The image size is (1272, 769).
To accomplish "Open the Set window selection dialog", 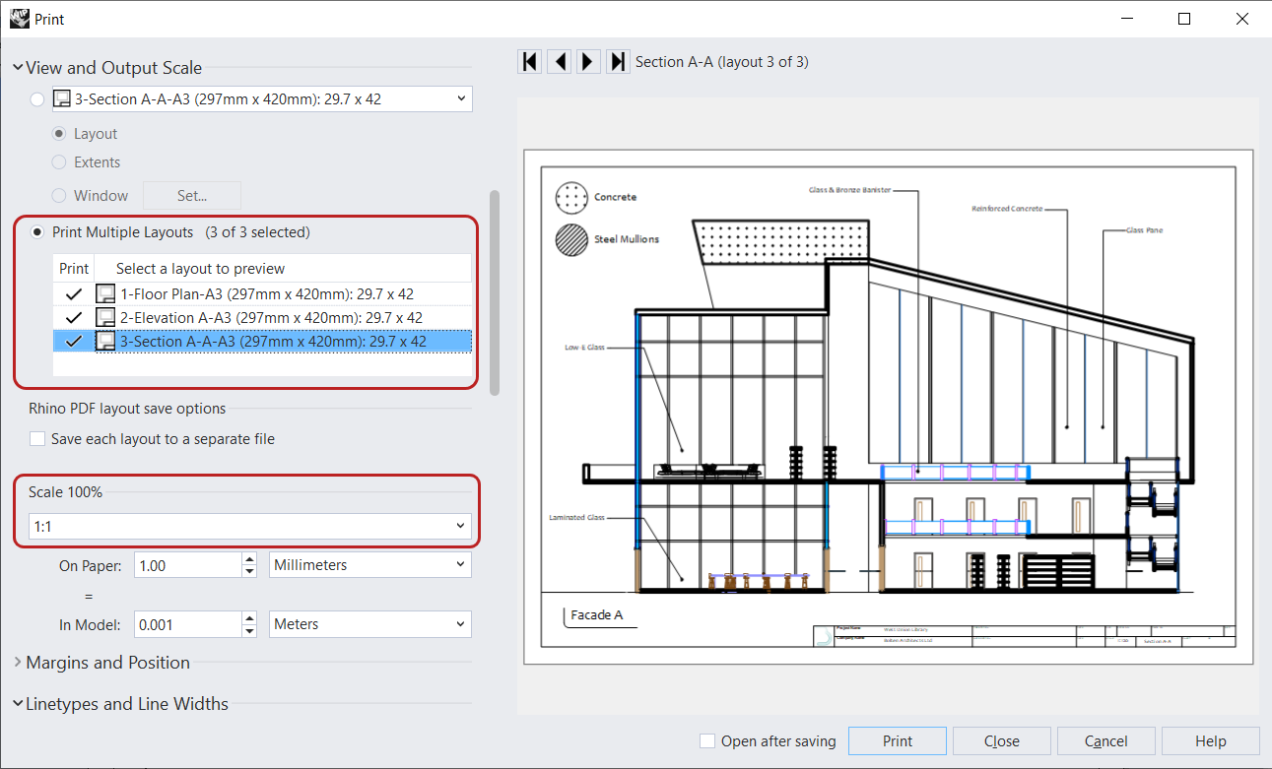I will point(191,195).
